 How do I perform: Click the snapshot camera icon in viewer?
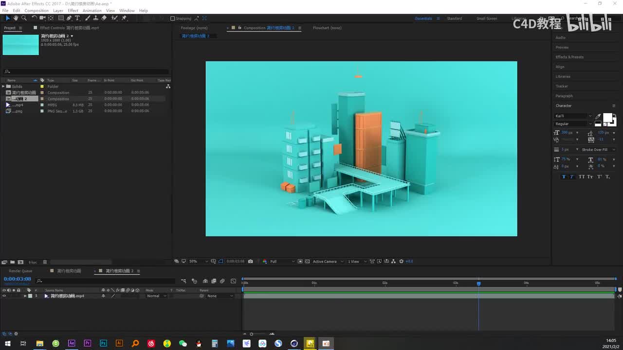(x=250, y=262)
